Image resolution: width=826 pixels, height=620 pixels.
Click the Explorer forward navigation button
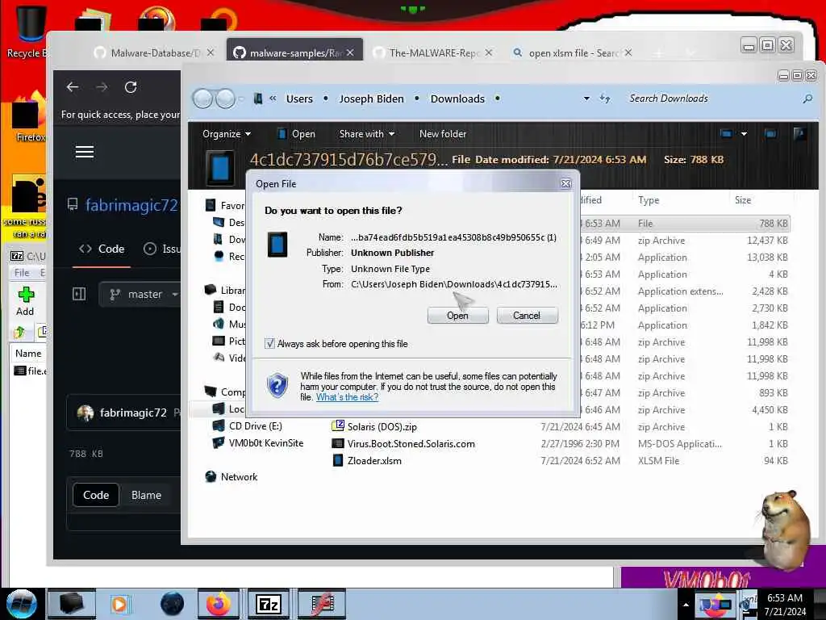click(226, 98)
